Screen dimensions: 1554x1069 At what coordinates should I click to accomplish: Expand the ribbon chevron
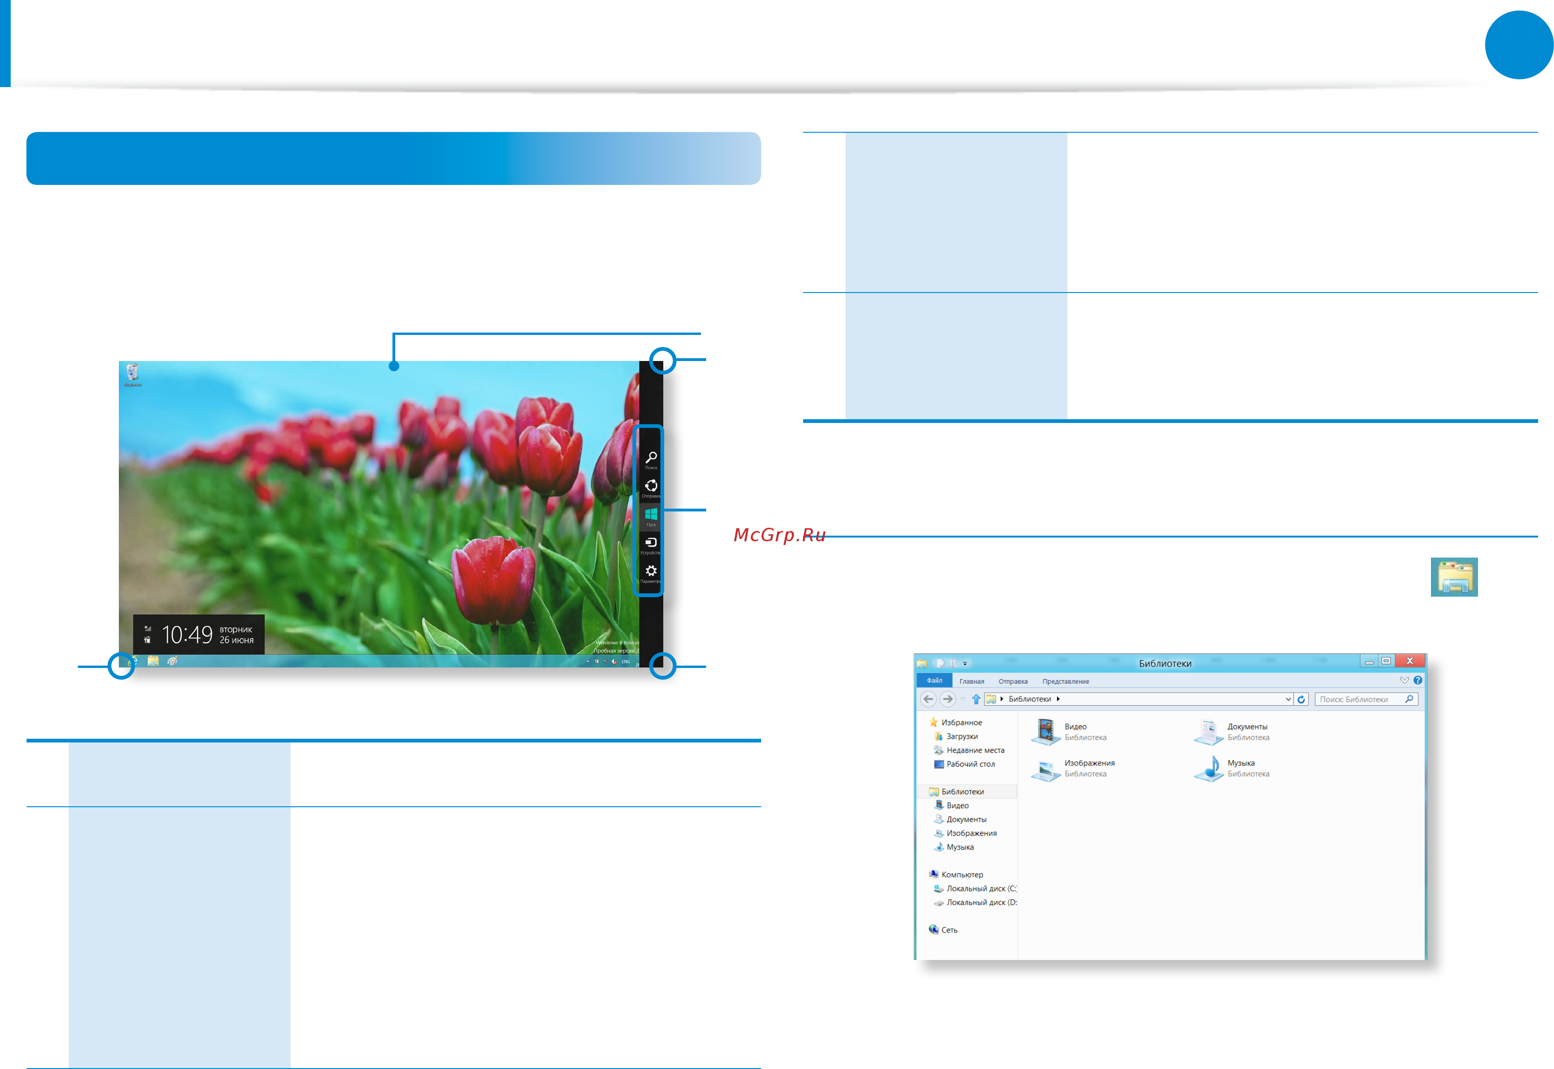(1404, 681)
